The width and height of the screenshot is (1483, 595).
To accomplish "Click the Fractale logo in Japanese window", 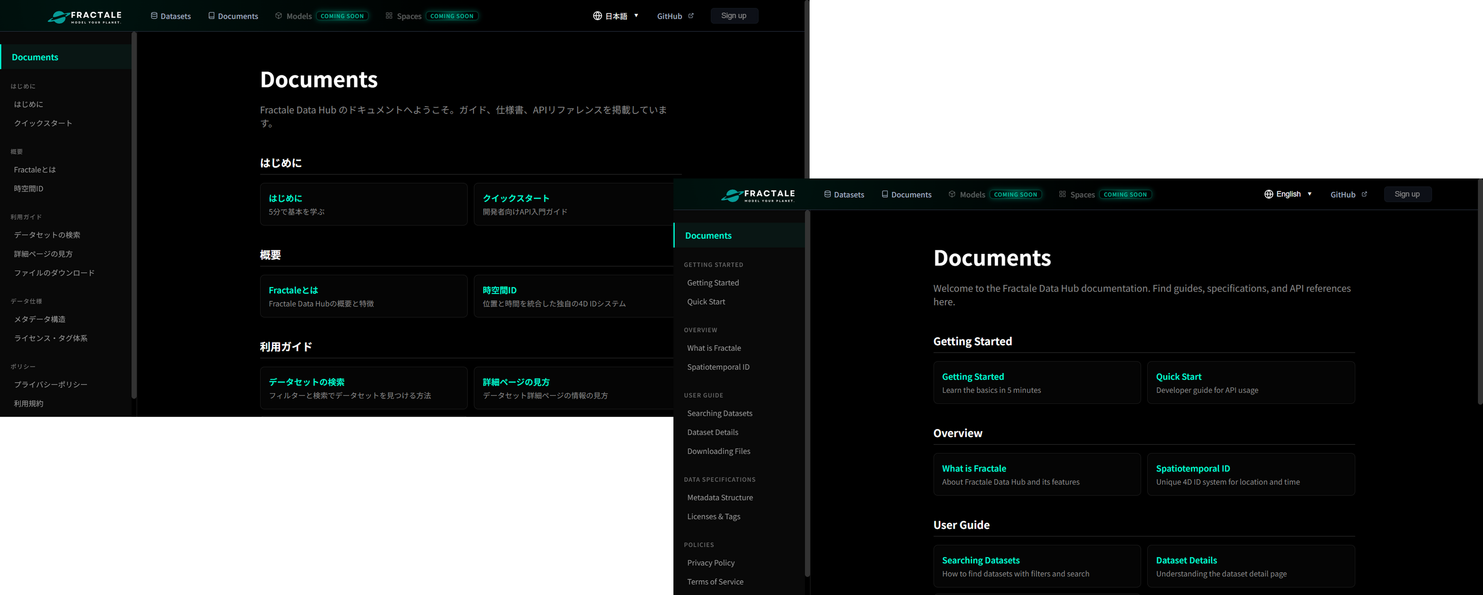I will pyautogui.click(x=85, y=17).
